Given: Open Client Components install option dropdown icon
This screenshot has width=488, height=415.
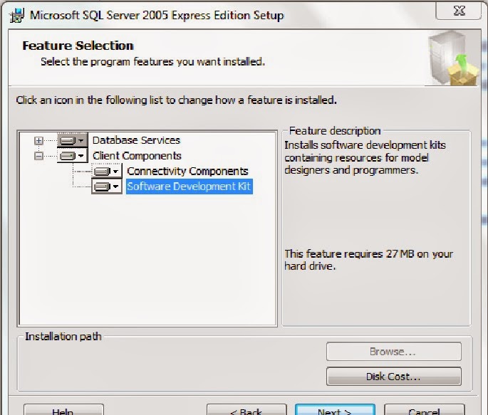Looking at the screenshot, I should pos(73,156).
